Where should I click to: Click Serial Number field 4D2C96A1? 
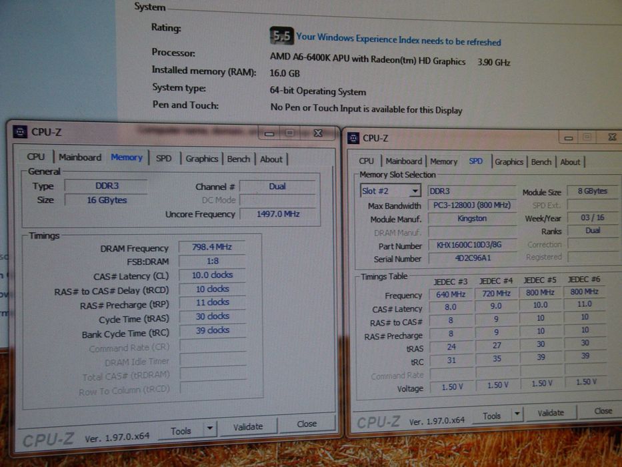[471, 258]
